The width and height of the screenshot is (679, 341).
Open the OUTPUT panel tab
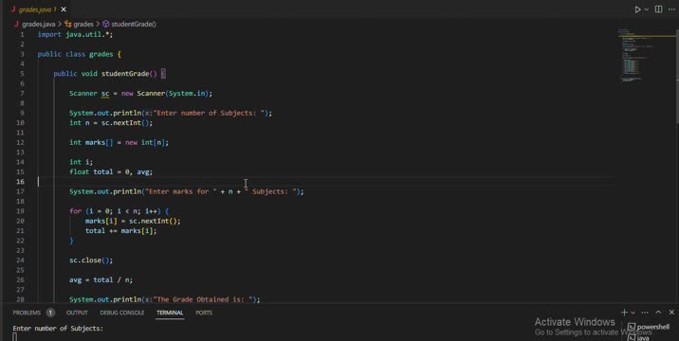(x=77, y=313)
